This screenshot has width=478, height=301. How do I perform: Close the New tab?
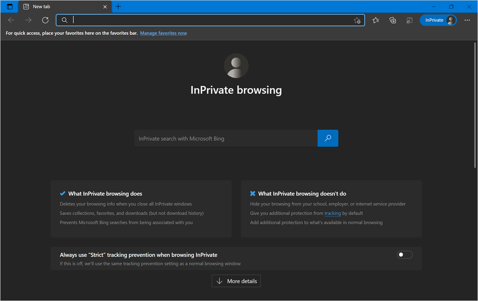tap(105, 6)
